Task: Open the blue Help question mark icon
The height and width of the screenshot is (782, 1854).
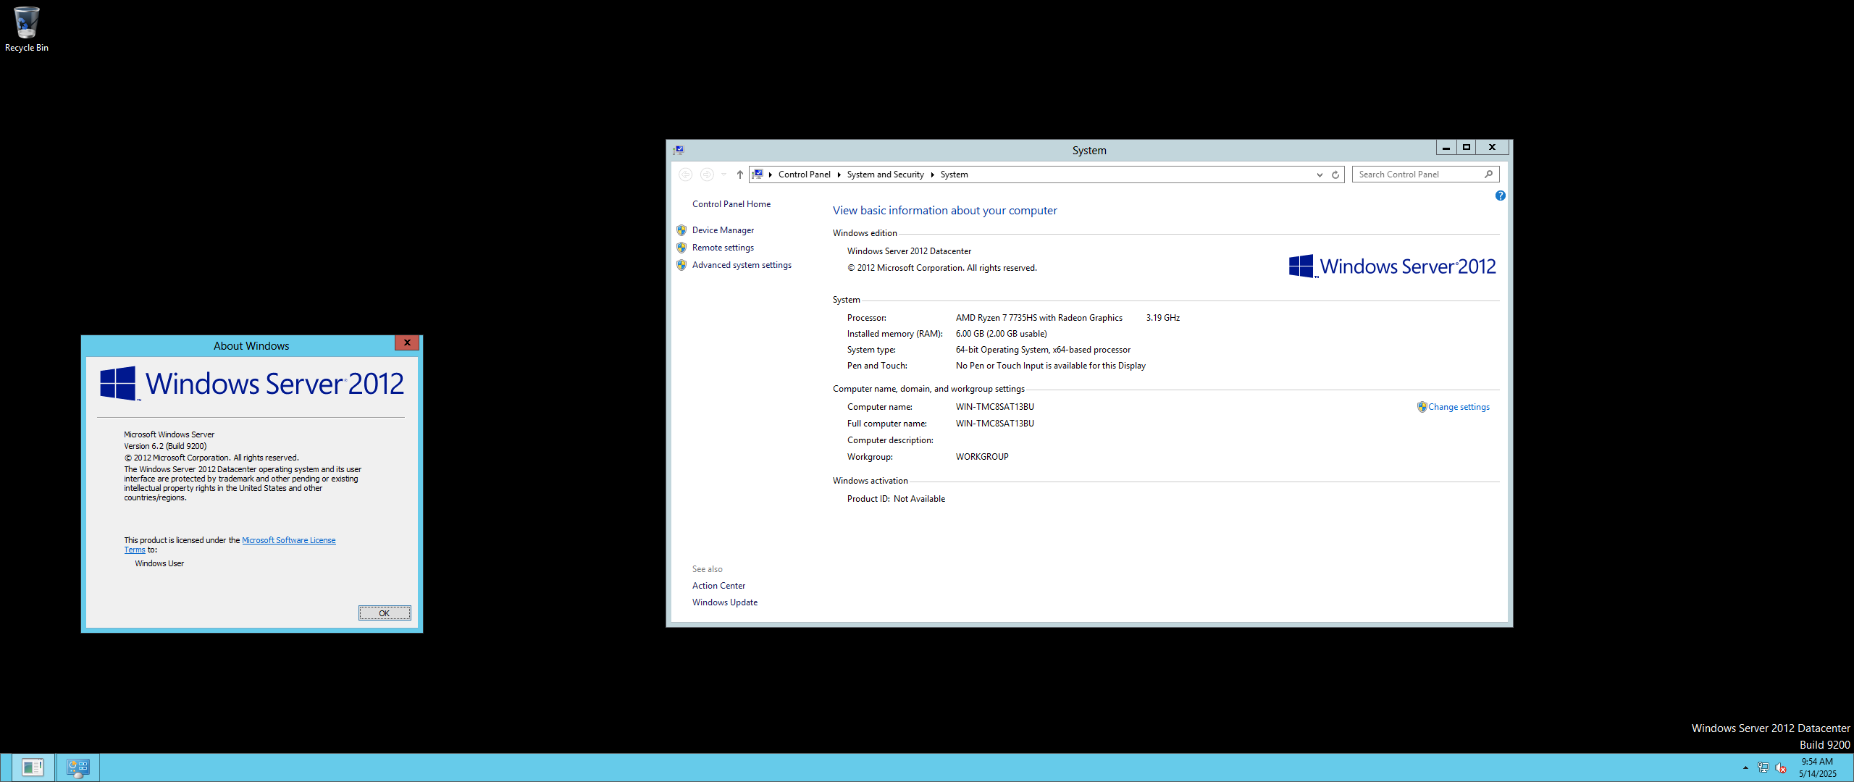Action: 1500,195
